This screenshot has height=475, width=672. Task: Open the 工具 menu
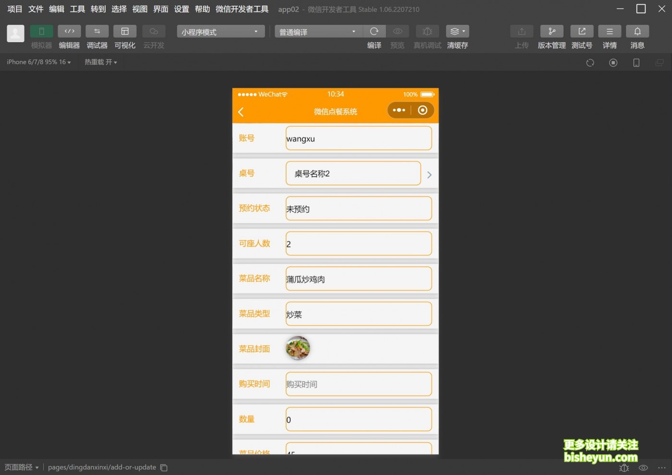(77, 9)
